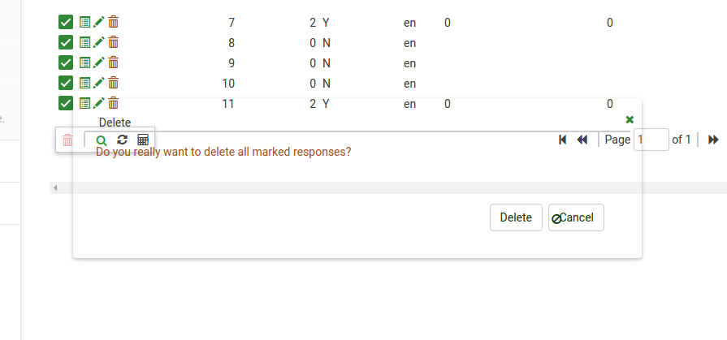Click Cancel in the delete dialog
The image size is (727, 340).
[576, 217]
